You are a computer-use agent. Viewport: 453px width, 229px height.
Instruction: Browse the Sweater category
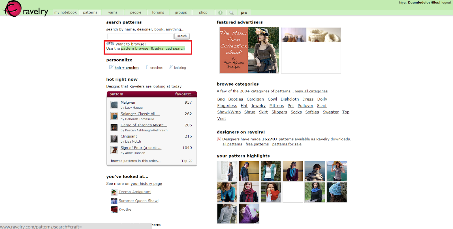coord(331,112)
